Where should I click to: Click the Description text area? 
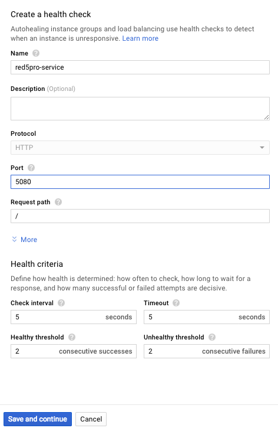(140, 109)
